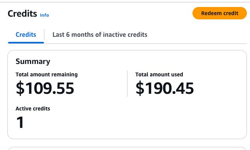250x150 pixels.
Task: Select the $190.45 used amount
Action: pyautogui.click(x=165, y=88)
